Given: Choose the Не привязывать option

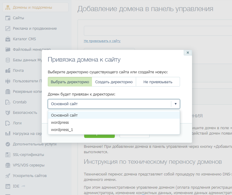Looking at the screenshot, I should [158, 82].
